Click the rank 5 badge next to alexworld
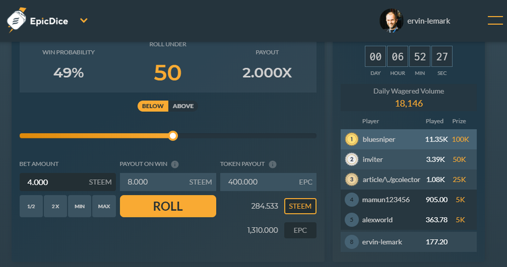 pyautogui.click(x=352, y=220)
